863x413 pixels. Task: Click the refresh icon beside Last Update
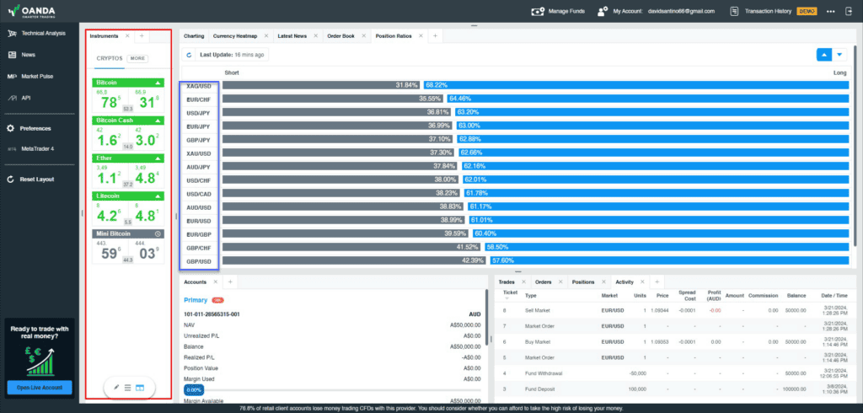190,55
